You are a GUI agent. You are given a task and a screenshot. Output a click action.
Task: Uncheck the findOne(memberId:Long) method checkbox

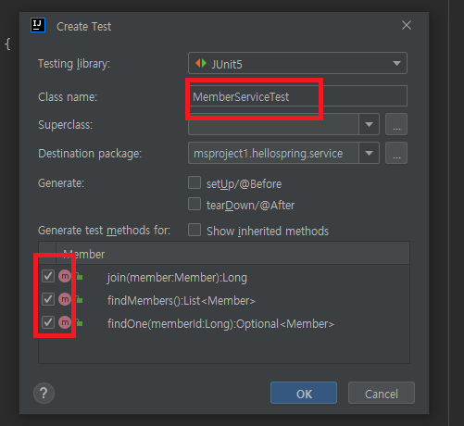click(x=48, y=322)
